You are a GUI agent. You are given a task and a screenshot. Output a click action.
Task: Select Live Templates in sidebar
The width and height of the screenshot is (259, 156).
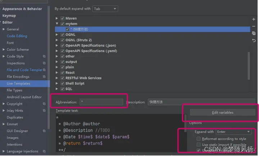click(25, 83)
